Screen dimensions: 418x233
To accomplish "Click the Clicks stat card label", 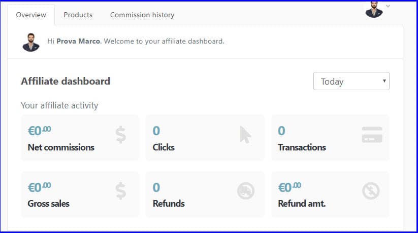I will click(x=164, y=147).
